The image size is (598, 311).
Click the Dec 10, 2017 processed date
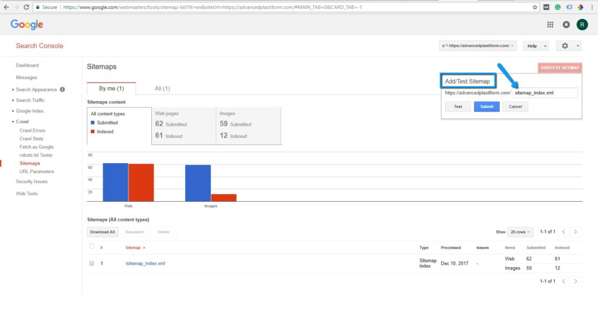pos(454,263)
